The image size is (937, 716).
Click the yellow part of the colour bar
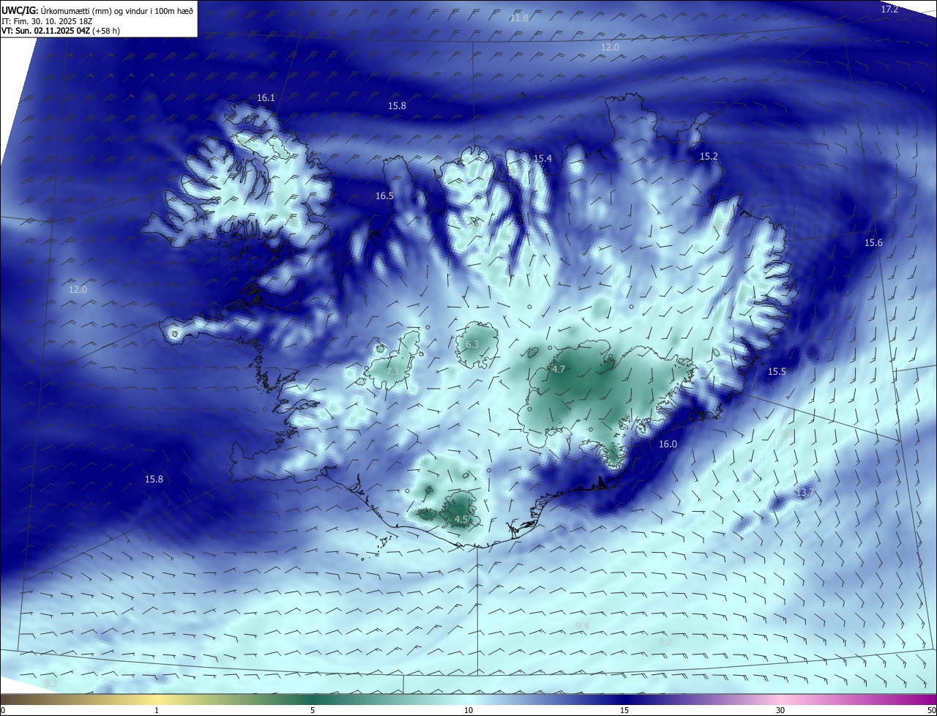click(x=157, y=699)
